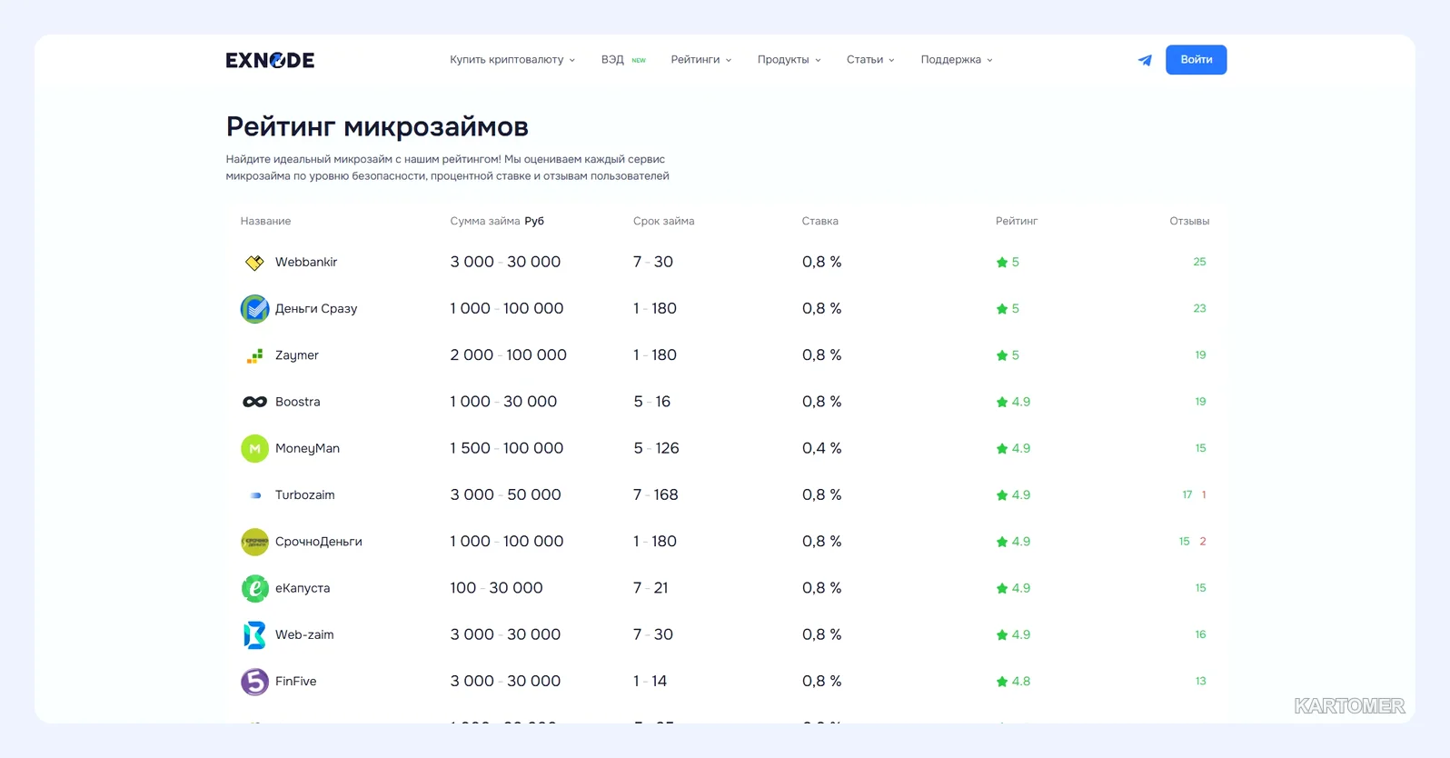The image size is (1450, 758).
Task: Select the Boostra row name
Action: pyautogui.click(x=298, y=402)
